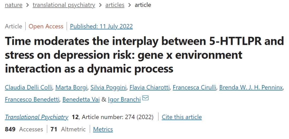289x139 pixels.
Task: View author Flavia Chiarotti details
Action: (x=150, y=88)
